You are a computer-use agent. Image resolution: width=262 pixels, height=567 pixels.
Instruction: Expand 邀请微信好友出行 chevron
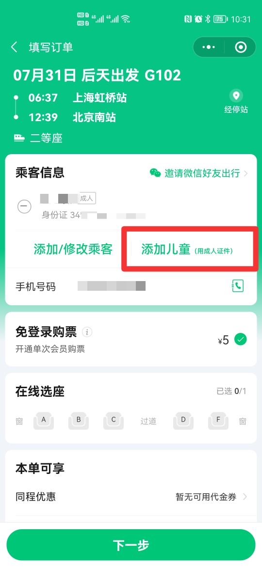tap(246, 173)
